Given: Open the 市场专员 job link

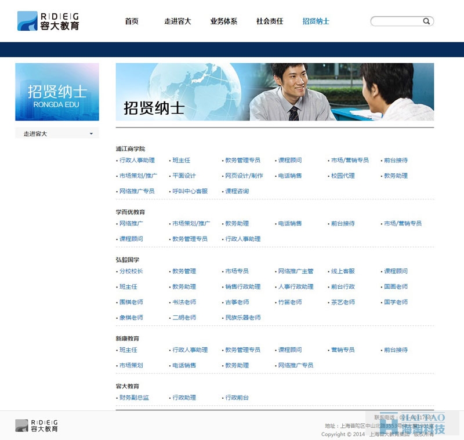Looking at the screenshot, I should coord(237,271).
